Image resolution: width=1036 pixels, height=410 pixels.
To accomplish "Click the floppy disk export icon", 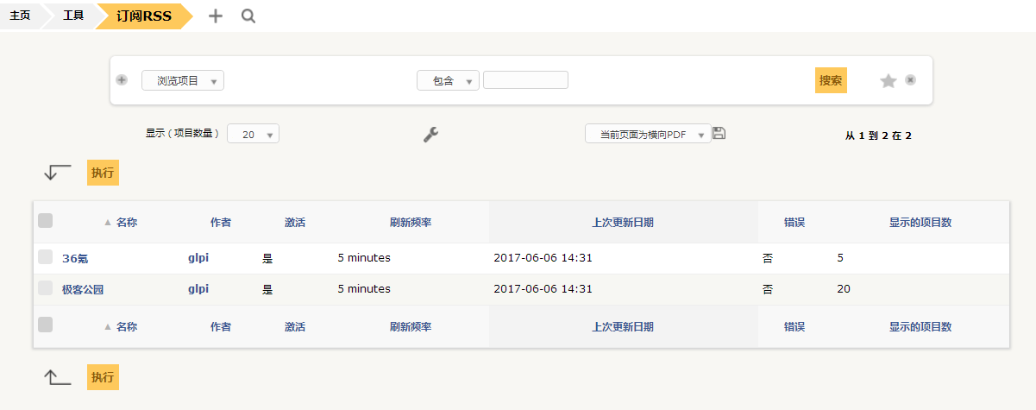I will [x=719, y=133].
